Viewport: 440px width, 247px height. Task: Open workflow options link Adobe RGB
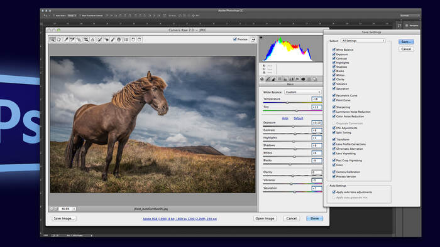click(180, 219)
